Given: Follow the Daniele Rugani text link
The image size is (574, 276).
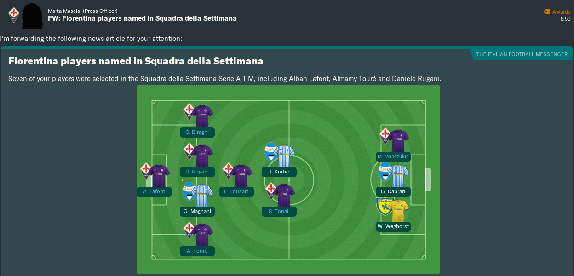Looking at the screenshot, I should point(416,79).
